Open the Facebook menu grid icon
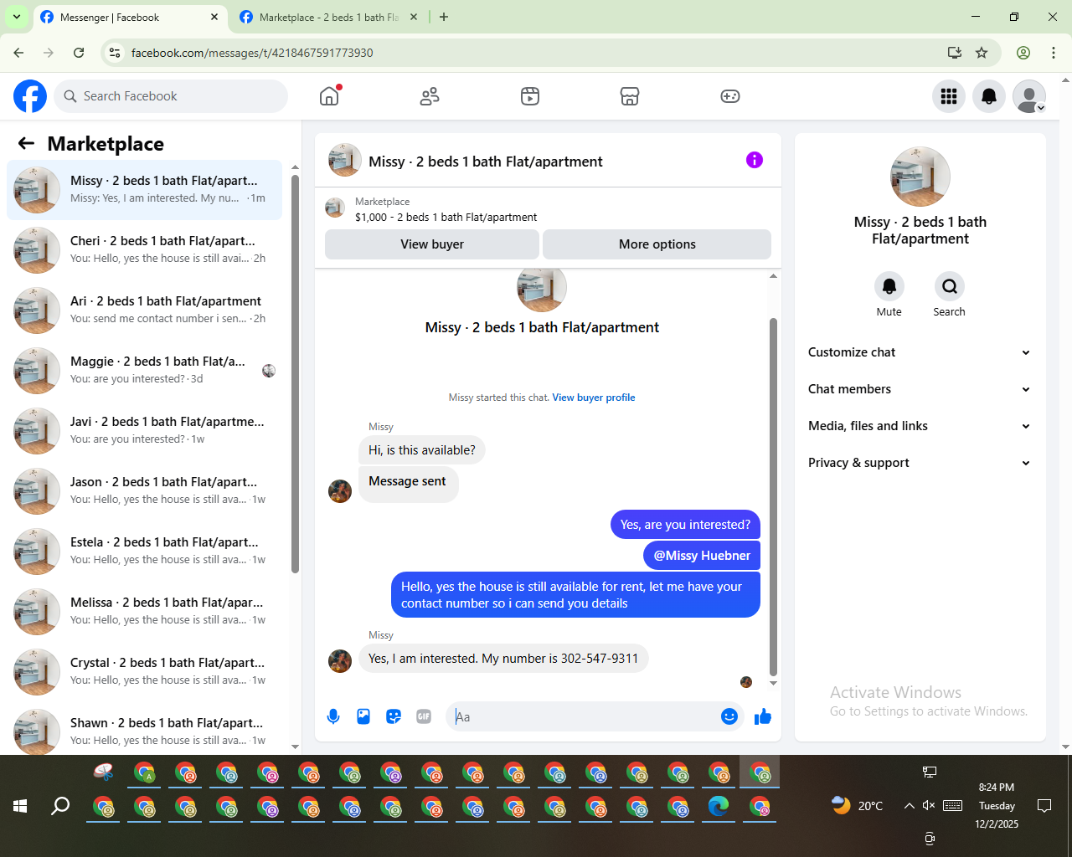1072x857 pixels. (949, 96)
